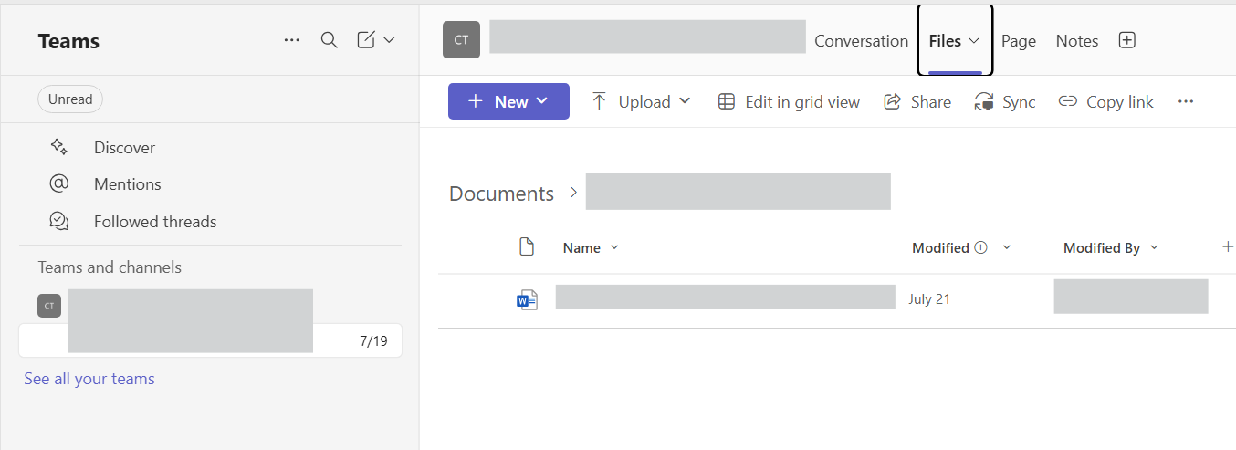Open the channel row dated 7/19
This screenshot has height=450, width=1236.
tap(210, 340)
